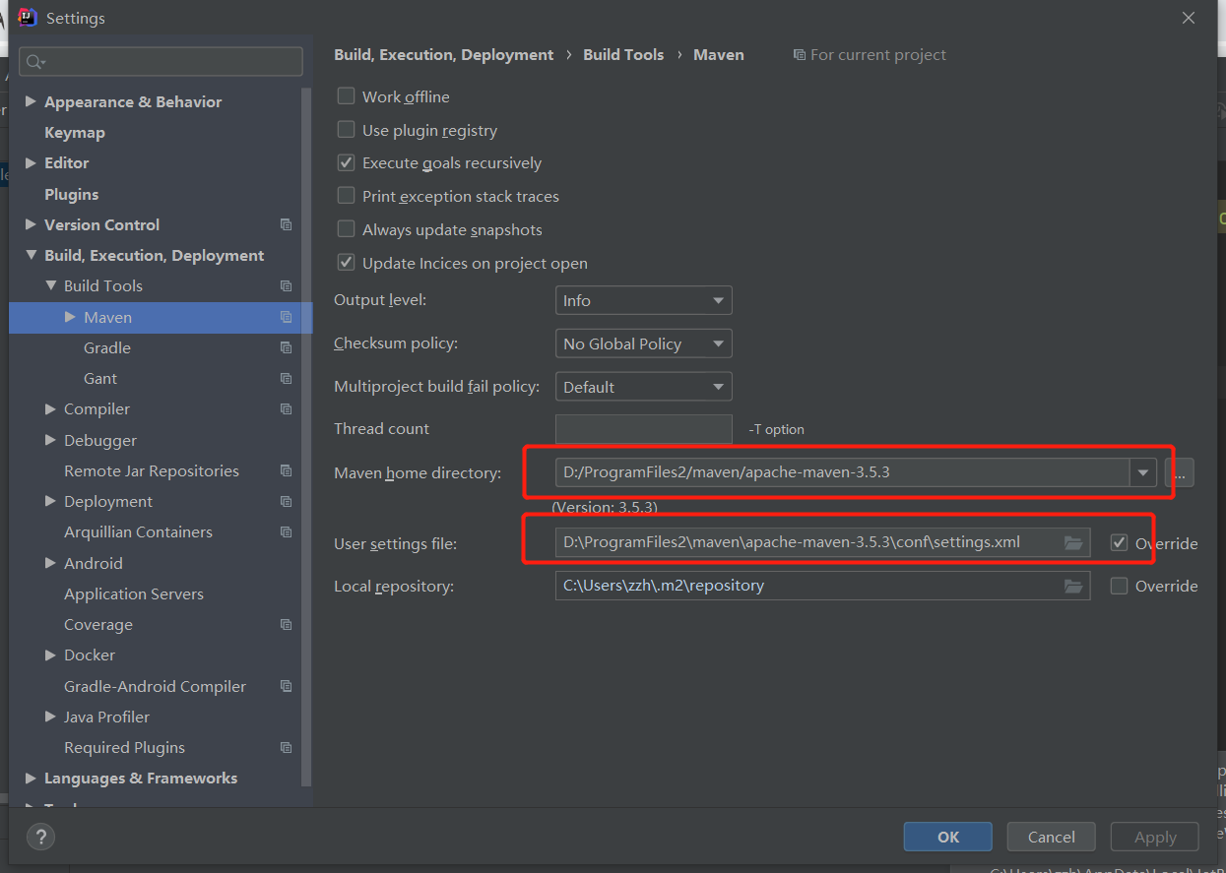This screenshot has width=1226, height=873.
Task: Uncheck Update indices on project open
Action: [346, 263]
